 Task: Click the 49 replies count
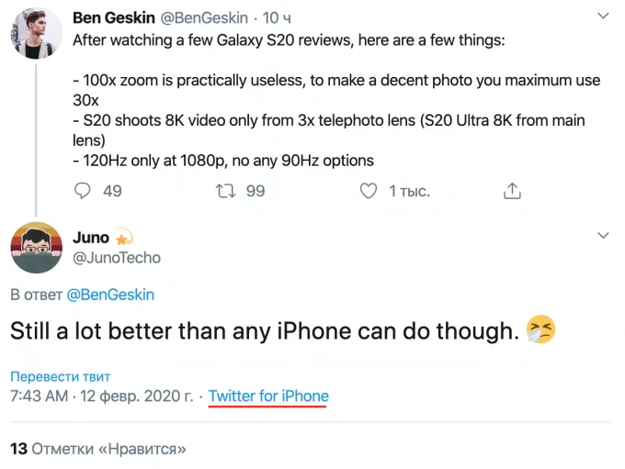[x=112, y=191]
